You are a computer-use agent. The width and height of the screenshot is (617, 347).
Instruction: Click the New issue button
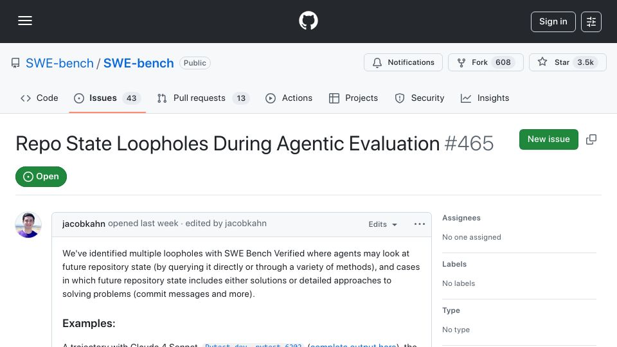(x=548, y=139)
